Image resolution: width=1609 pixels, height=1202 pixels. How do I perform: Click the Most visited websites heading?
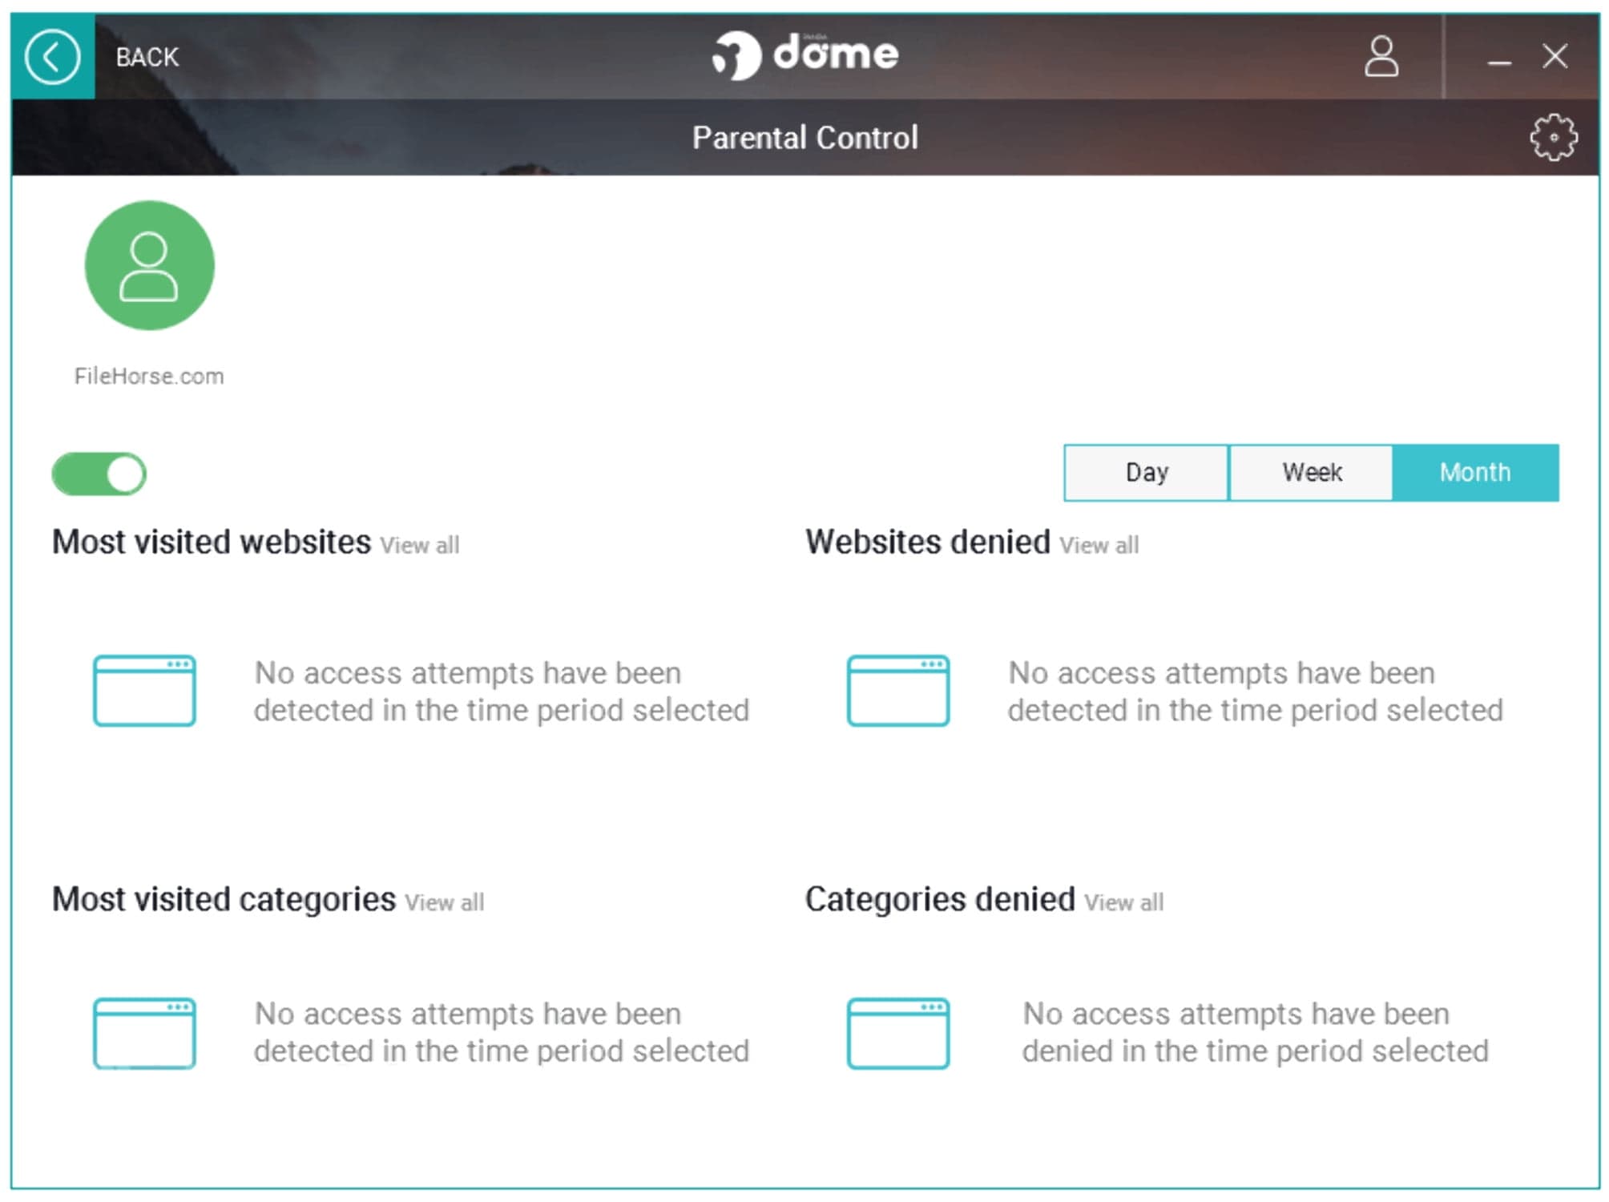pos(212,543)
